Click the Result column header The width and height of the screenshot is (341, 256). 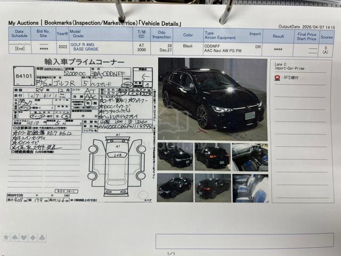pos(278,36)
